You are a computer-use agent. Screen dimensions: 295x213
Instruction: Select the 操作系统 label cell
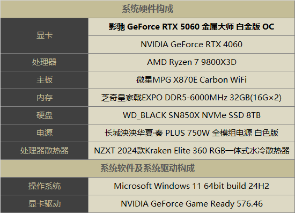[45, 186]
